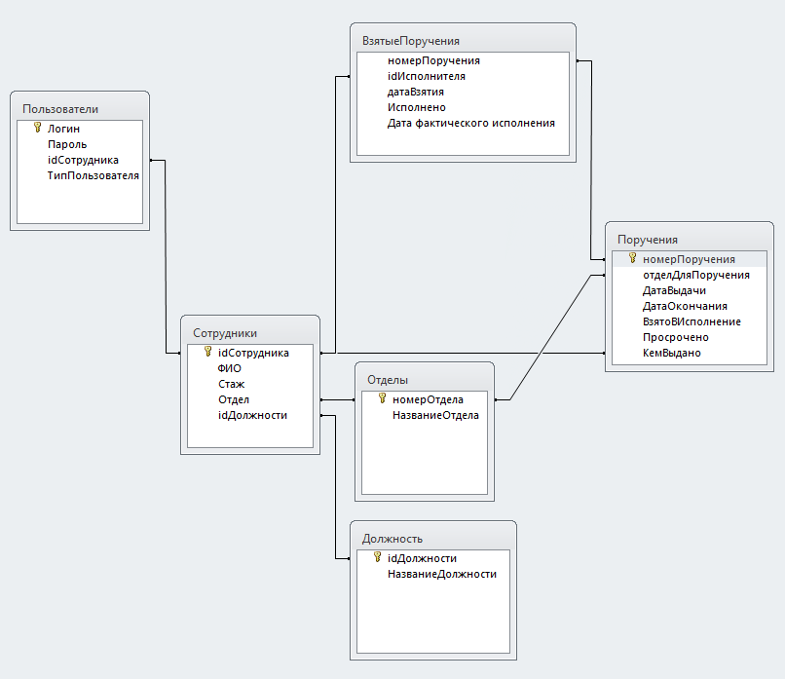The width and height of the screenshot is (785, 679).
Task: Select the ФИО field
Action: click(229, 368)
